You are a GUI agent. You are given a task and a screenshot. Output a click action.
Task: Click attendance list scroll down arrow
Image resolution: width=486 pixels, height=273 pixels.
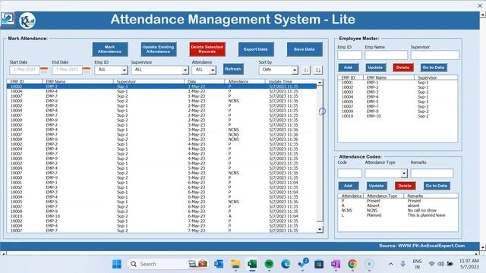click(x=320, y=229)
